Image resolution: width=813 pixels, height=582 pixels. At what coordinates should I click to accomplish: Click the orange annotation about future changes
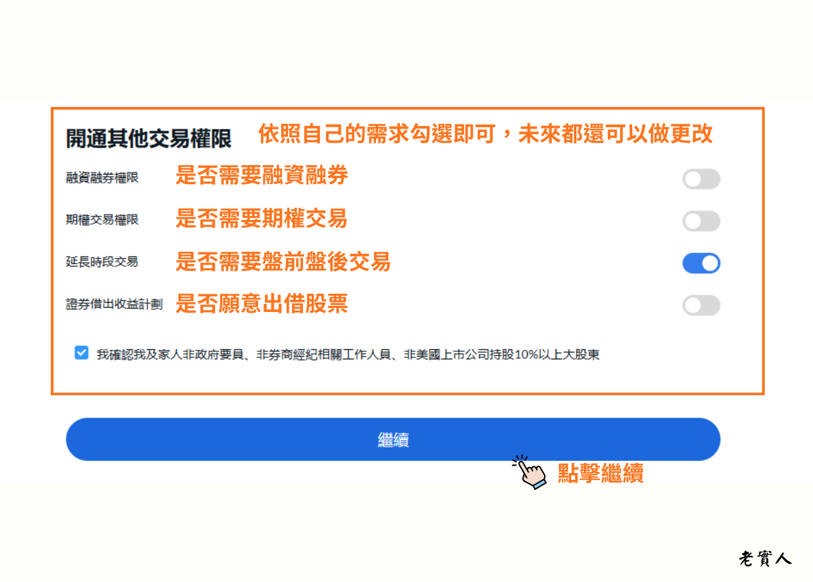coord(485,135)
